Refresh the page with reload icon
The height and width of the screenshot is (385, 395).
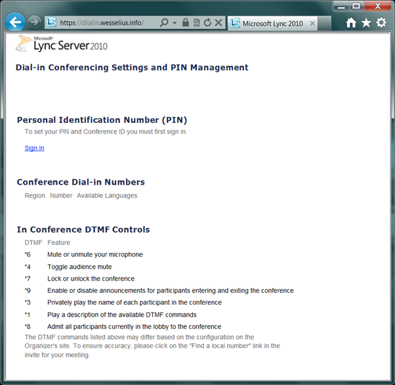click(x=207, y=23)
